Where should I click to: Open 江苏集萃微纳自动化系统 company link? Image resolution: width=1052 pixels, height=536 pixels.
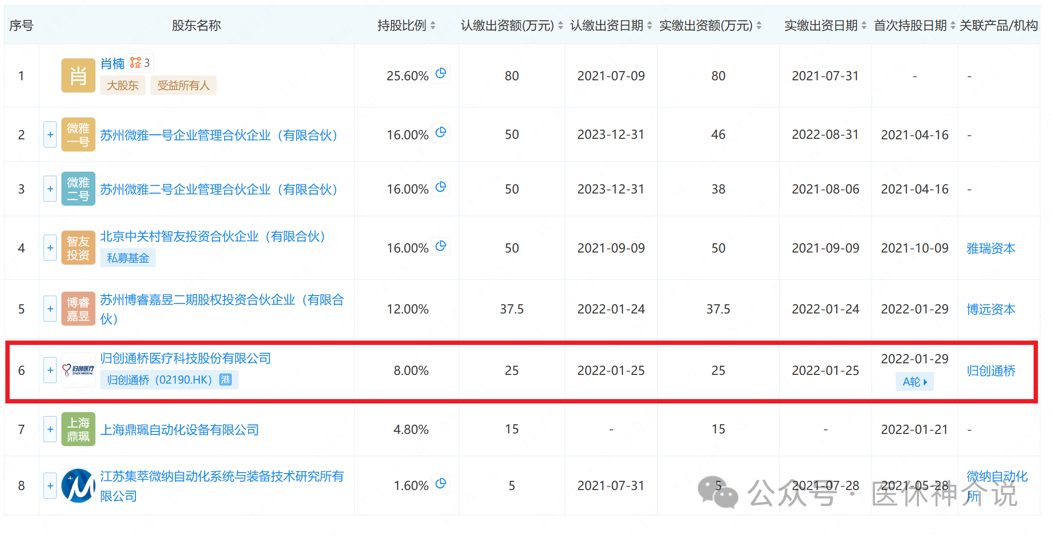click(x=222, y=486)
